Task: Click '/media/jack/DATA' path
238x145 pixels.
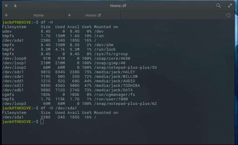Action: pos(113,90)
